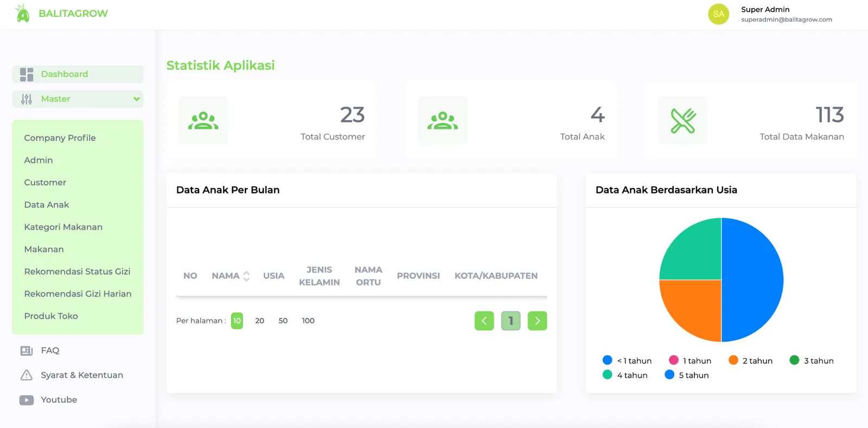Toggle '< 1 tahun' legend swatch

tap(608, 360)
